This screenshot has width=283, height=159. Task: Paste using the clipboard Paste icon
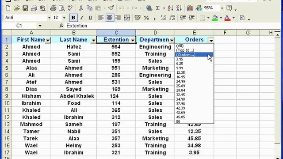pos(98,8)
